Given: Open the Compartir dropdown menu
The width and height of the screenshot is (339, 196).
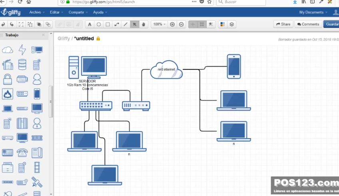Looking at the screenshot, I should (x=78, y=12).
